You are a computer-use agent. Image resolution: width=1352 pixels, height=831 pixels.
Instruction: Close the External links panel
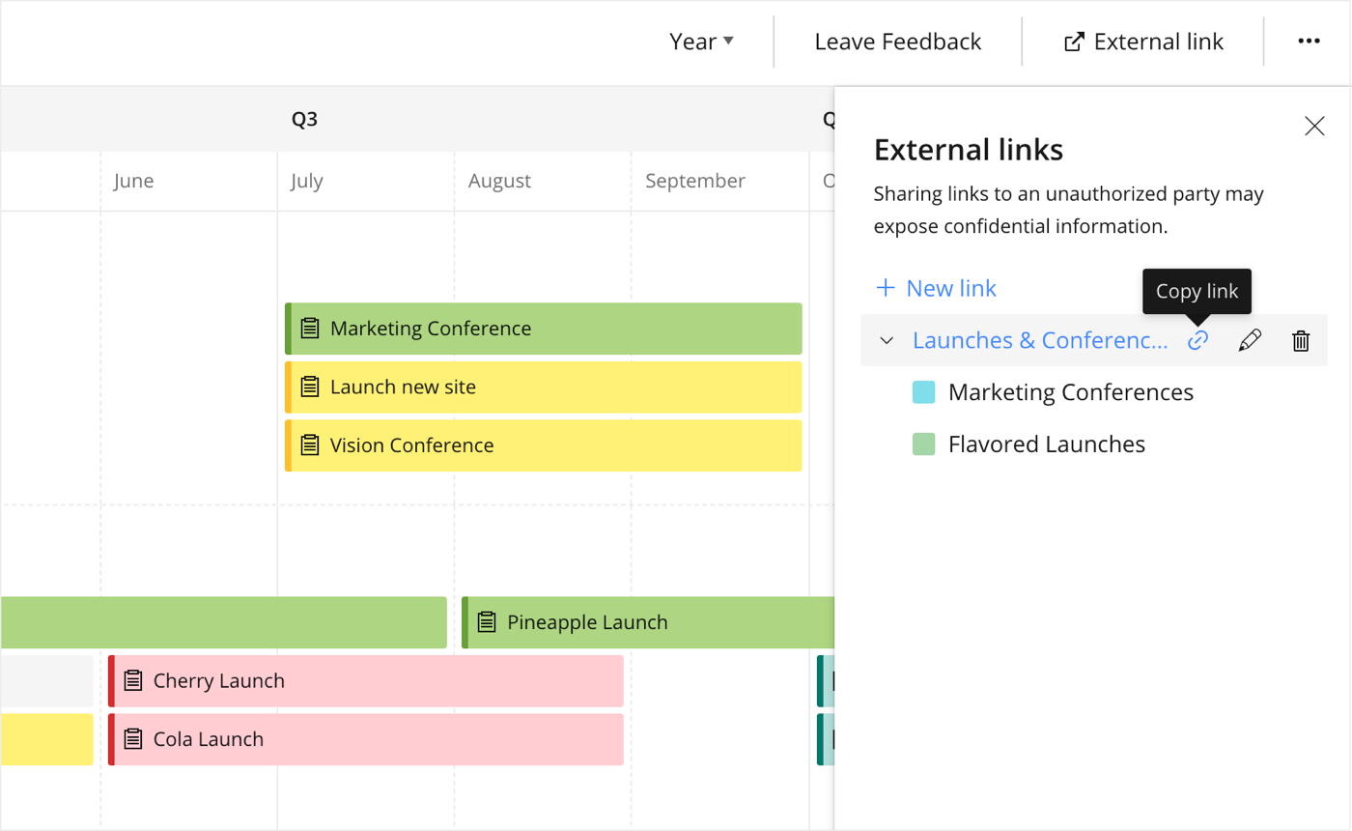[1314, 126]
